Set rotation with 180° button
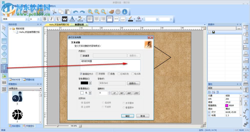 129,93
